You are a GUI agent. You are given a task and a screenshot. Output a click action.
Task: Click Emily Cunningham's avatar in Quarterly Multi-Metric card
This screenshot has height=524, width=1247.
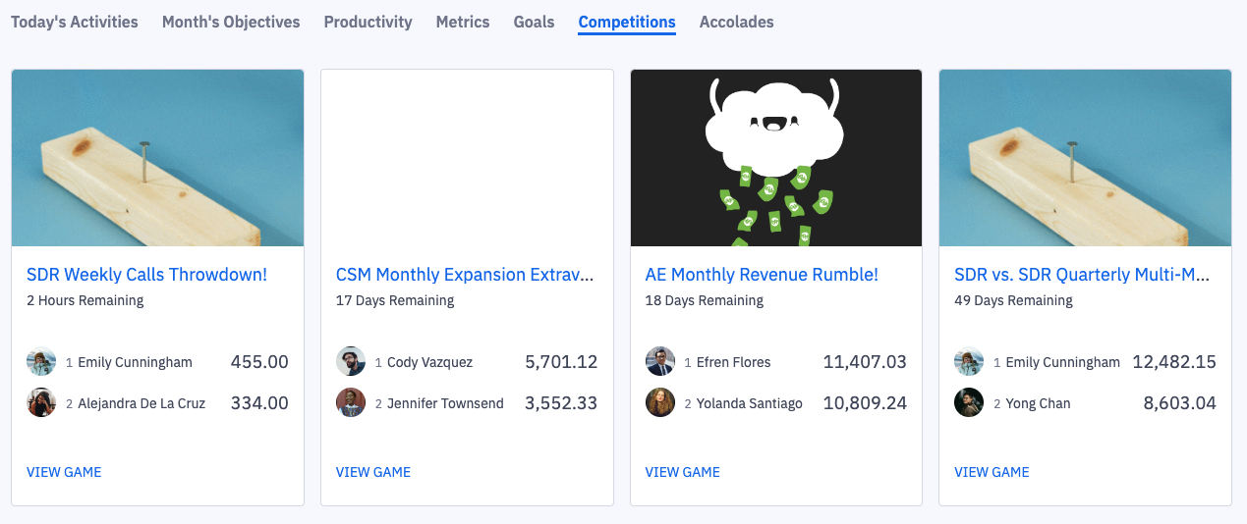[969, 361]
